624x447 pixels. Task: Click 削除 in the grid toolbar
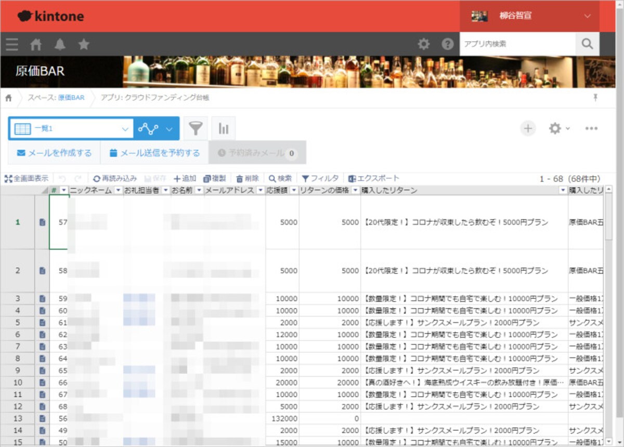point(247,178)
